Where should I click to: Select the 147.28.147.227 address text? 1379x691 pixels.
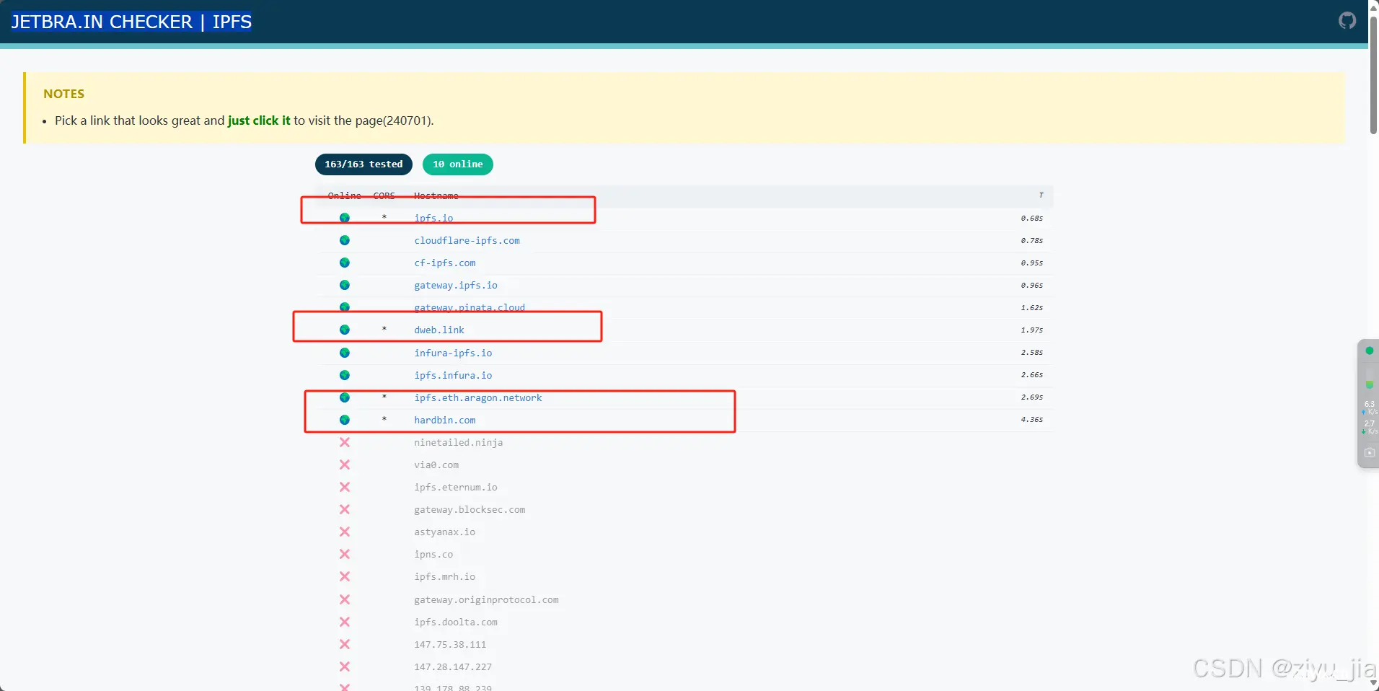point(453,666)
